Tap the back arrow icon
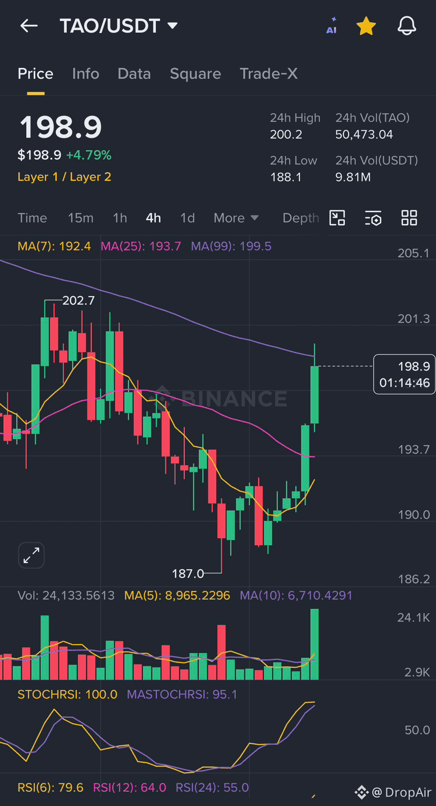The image size is (436, 806). (29, 26)
